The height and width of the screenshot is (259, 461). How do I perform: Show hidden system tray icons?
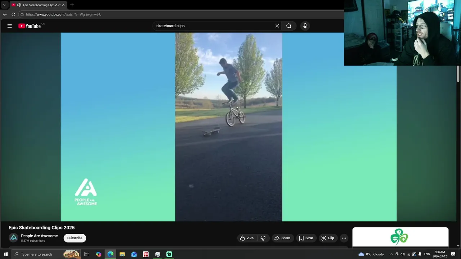(391, 254)
